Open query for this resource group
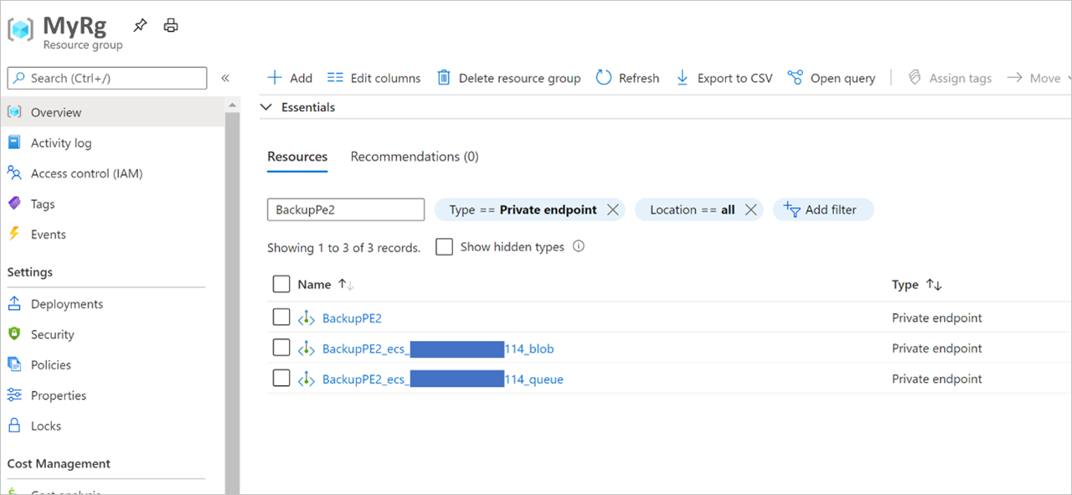Image resolution: width=1072 pixels, height=495 pixels. coord(832,77)
